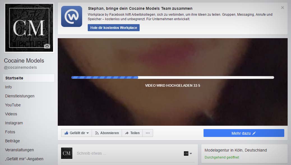291x165 pixels.
Task: Open the post-as identity dropdown
Action: (x=188, y=153)
